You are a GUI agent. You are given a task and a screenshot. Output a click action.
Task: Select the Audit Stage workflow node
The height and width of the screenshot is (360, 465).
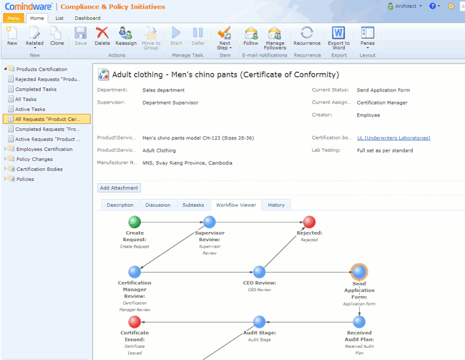259,322
